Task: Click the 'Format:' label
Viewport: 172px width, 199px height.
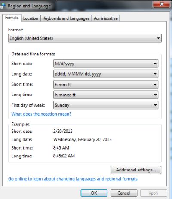Action: click(x=15, y=30)
